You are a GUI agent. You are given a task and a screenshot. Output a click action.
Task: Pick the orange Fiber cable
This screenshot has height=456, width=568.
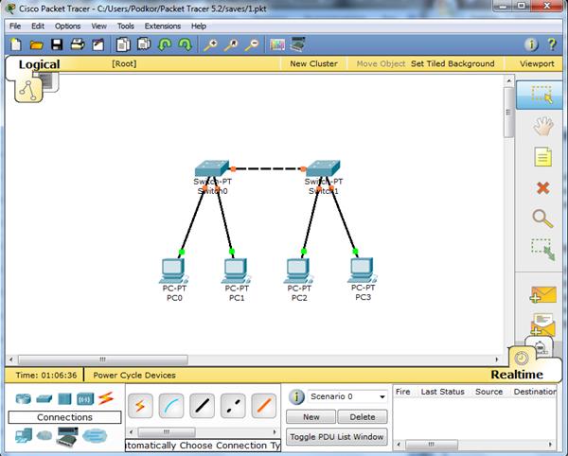click(x=263, y=406)
